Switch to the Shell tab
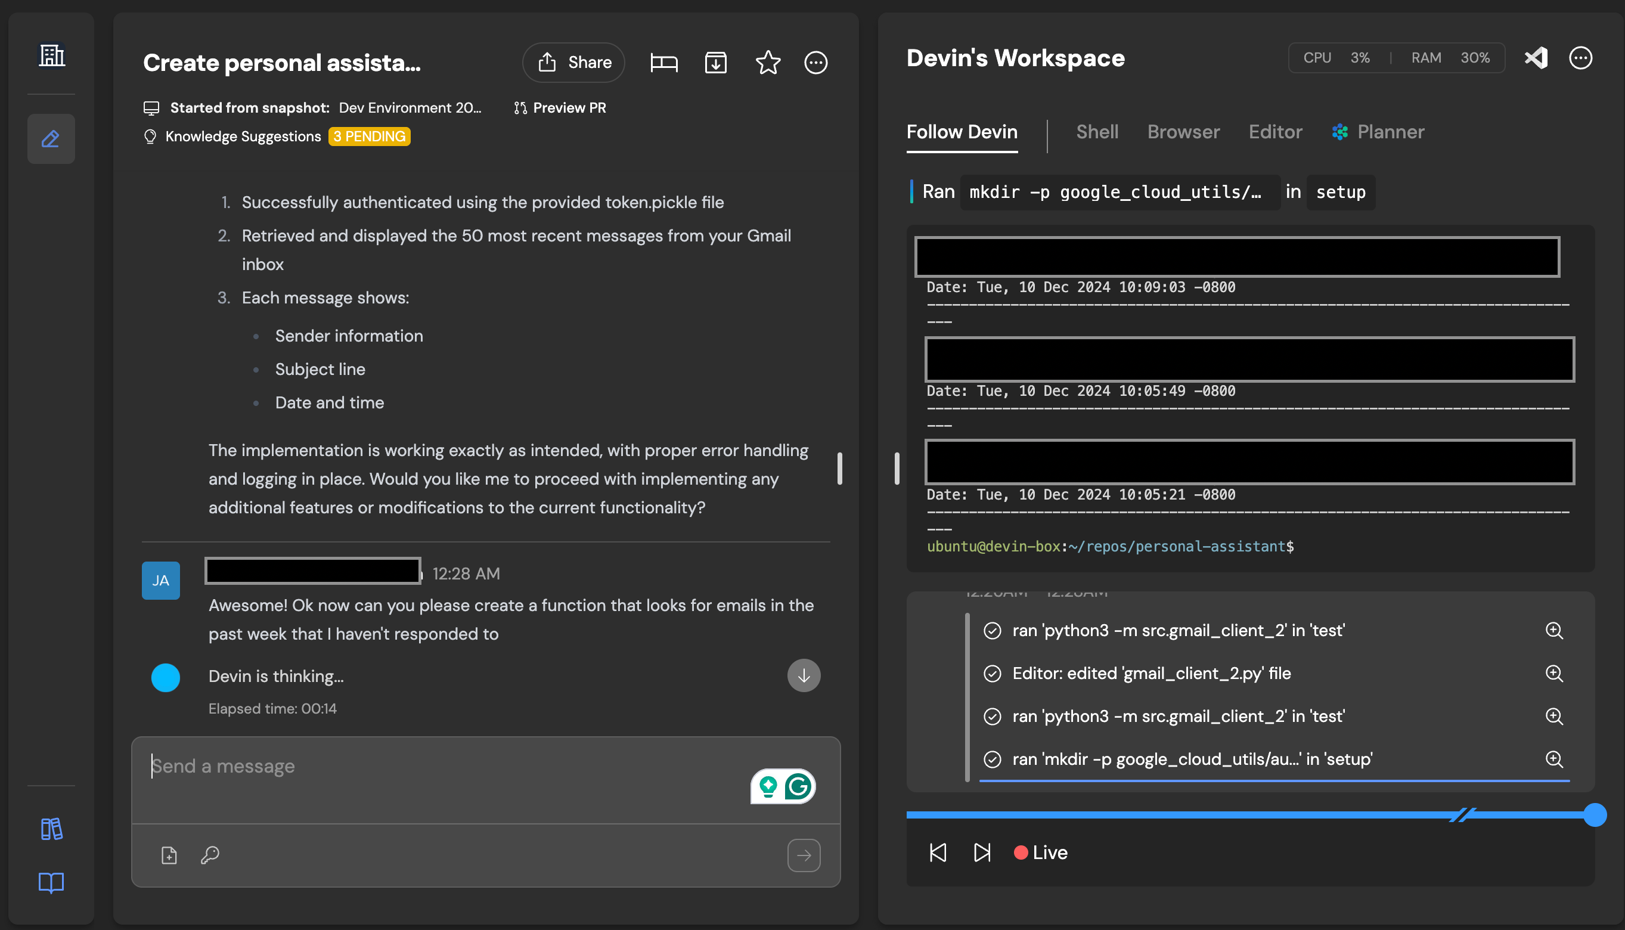The height and width of the screenshot is (930, 1625). [x=1097, y=132]
